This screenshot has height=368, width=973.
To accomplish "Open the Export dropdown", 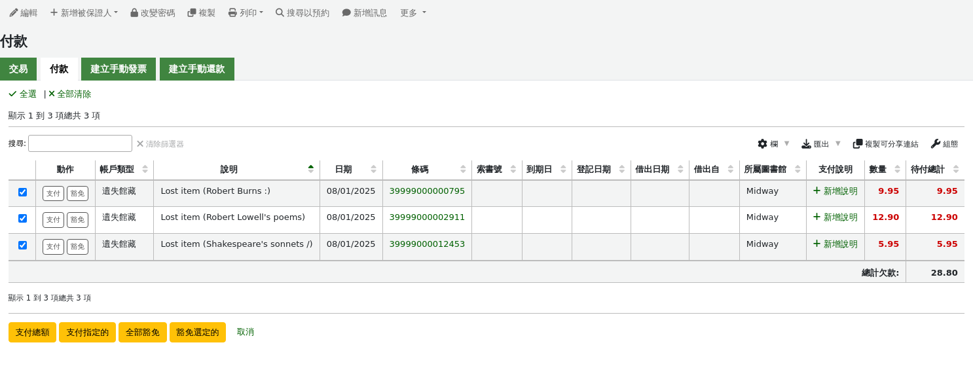I will click(x=820, y=143).
